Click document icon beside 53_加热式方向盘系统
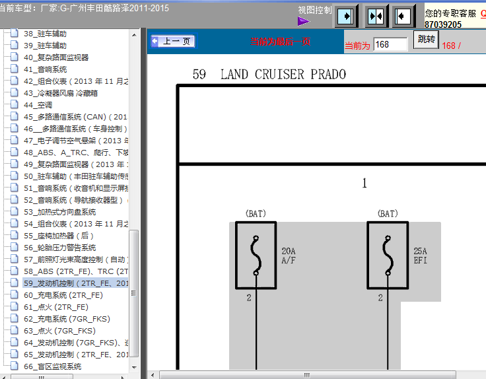The width and height of the screenshot is (486, 379). pos(15,211)
